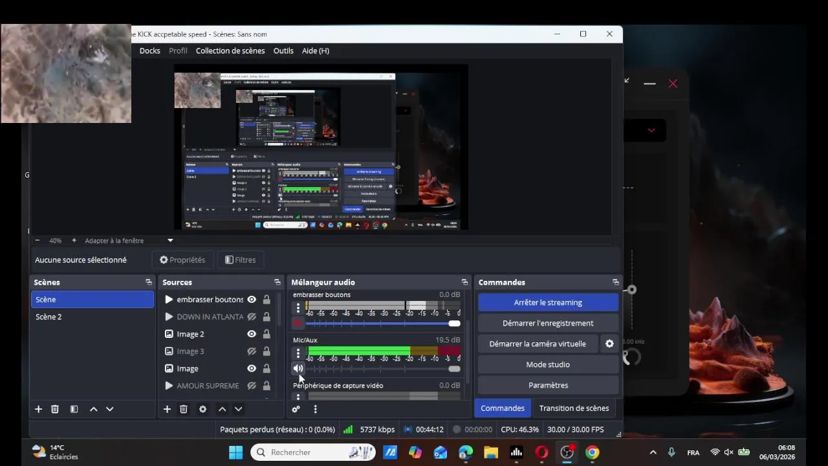Show the Image 3 source
The image size is (828, 466).
point(252,351)
